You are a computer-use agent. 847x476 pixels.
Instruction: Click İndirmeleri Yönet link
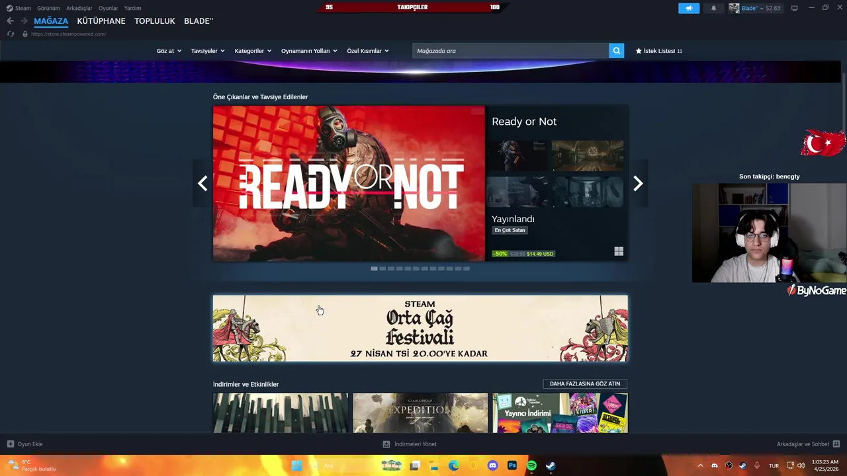[x=416, y=444]
